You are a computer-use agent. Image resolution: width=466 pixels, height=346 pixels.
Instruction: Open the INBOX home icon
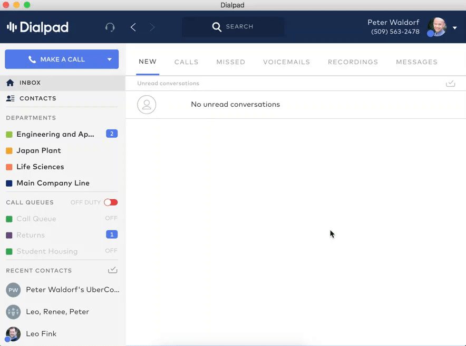[x=10, y=83]
